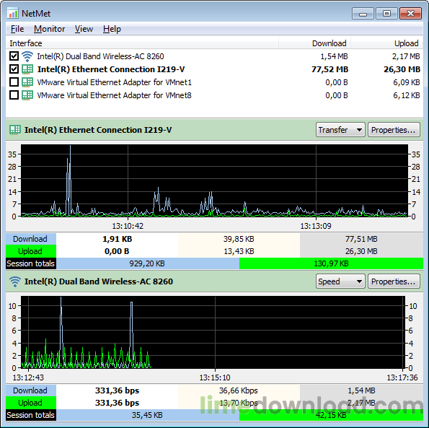Click the 77,52 MB download value

(330, 69)
